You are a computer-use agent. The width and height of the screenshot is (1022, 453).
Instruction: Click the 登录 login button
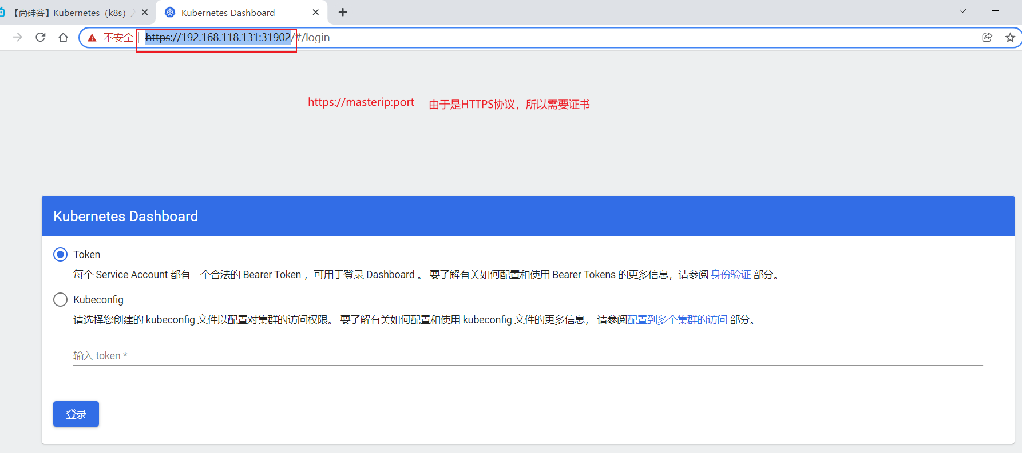tap(76, 414)
